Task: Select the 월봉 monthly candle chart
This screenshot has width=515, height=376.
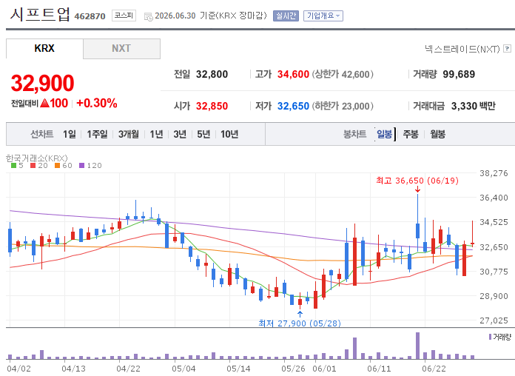Action: (437, 134)
